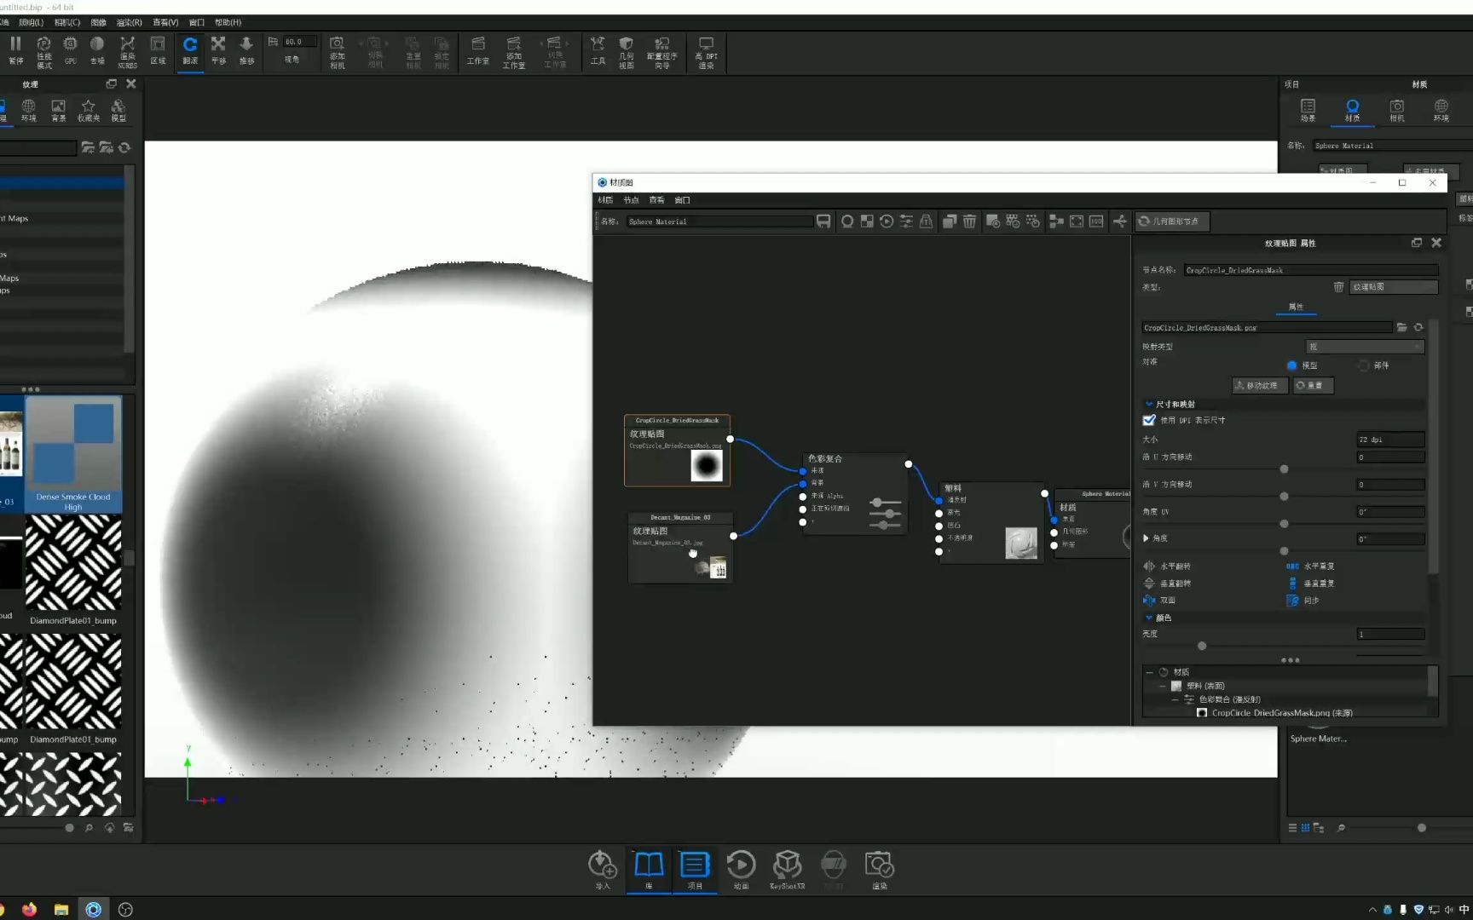Click the render NURBS icon
This screenshot has width=1473, height=920.
(127, 51)
